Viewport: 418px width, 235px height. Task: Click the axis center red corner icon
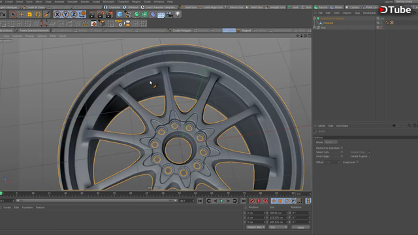[x=44, y=23]
